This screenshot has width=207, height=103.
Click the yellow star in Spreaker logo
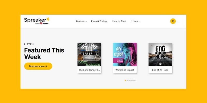tap(48, 19)
